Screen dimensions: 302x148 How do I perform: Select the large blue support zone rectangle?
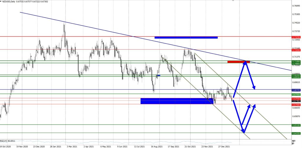coord(177,101)
